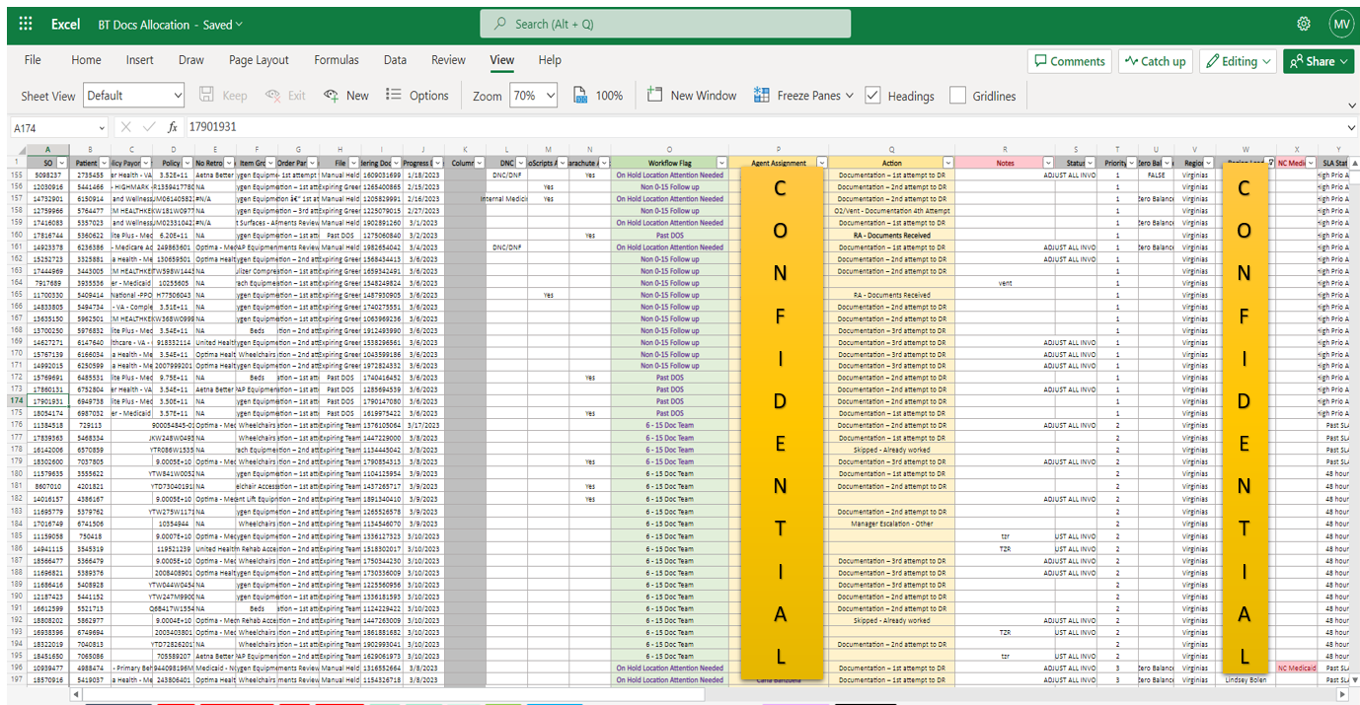1360x705 pixels.
Task: Open the Priority column filter dropdown
Action: [1131, 163]
